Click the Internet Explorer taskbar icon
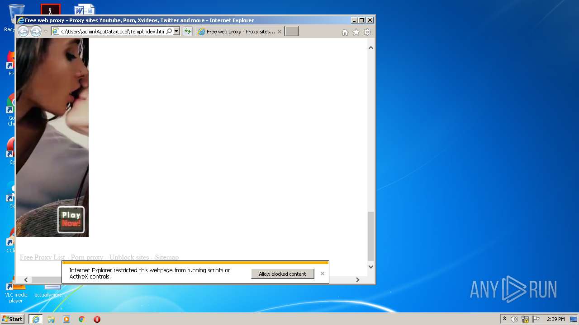The width and height of the screenshot is (579, 325). (x=36, y=319)
